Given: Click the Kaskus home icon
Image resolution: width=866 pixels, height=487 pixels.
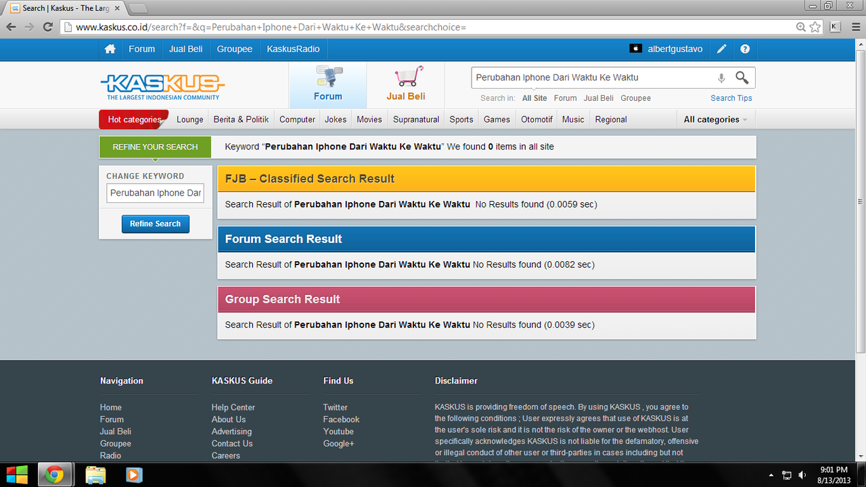Looking at the screenshot, I should point(110,49).
